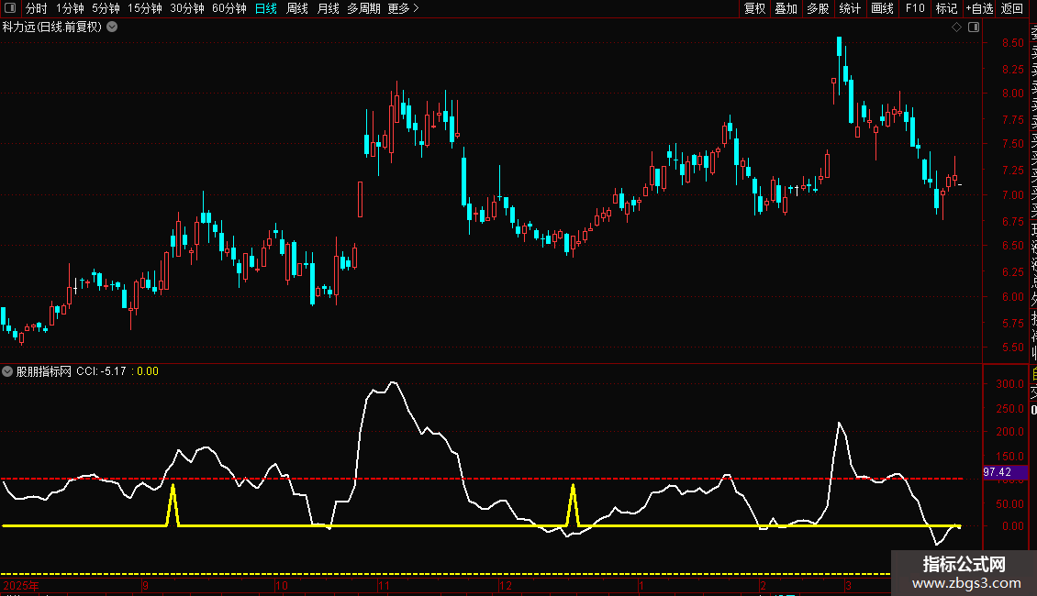Click the 8.50 price axis label

[1012, 43]
